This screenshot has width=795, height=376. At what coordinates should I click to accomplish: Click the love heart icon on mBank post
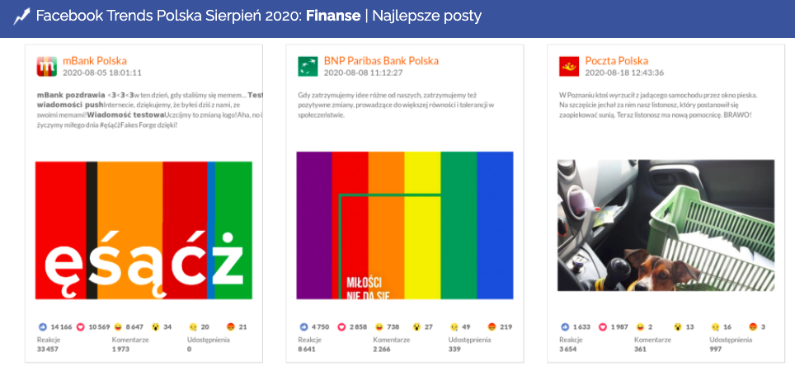[81, 327]
